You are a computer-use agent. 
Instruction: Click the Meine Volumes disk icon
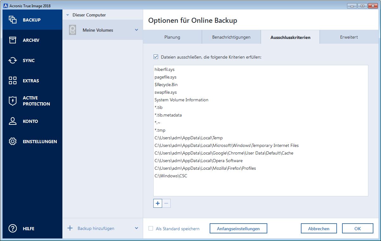pyautogui.click(x=73, y=30)
